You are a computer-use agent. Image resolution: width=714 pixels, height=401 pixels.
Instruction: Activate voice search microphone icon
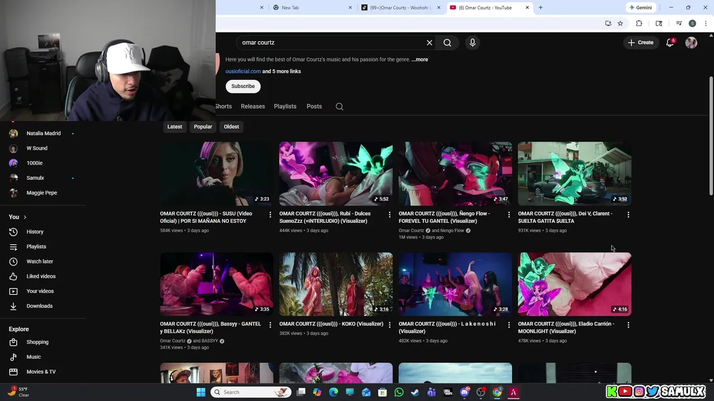[472, 42]
